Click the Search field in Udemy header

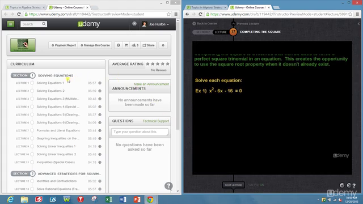pos(31,24)
